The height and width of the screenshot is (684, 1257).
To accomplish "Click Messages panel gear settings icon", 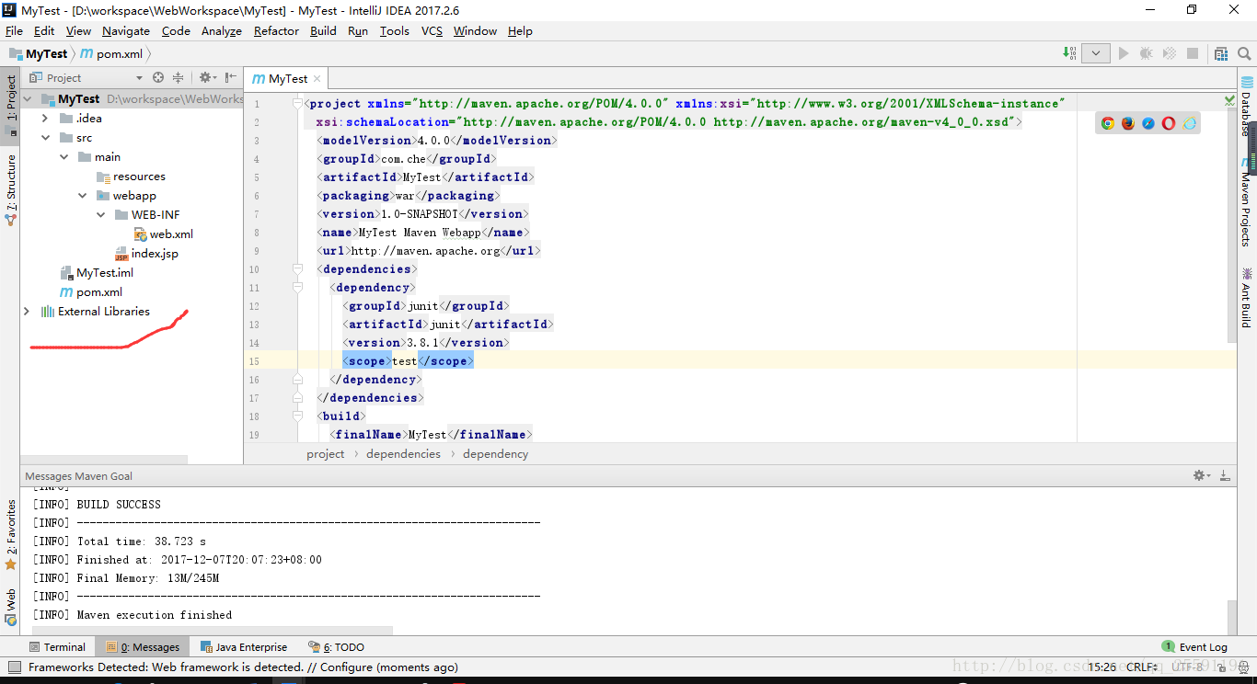I will point(1201,475).
